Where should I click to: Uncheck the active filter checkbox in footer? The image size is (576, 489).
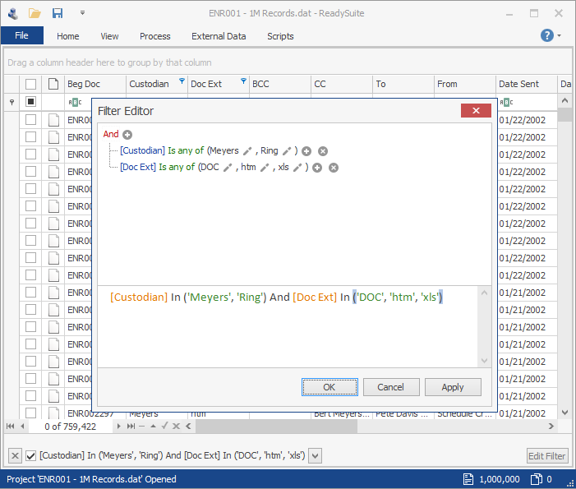click(31, 456)
